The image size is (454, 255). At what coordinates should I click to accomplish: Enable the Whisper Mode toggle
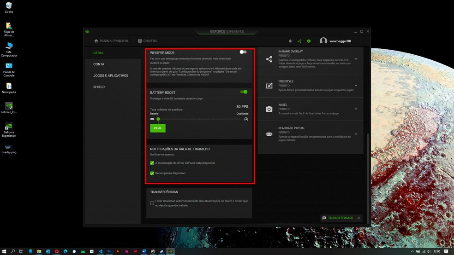click(x=243, y=52)
